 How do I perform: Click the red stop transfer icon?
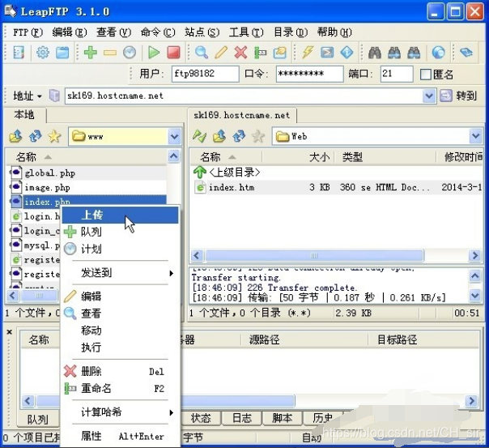pyautogui.click(x=173, y=53)
